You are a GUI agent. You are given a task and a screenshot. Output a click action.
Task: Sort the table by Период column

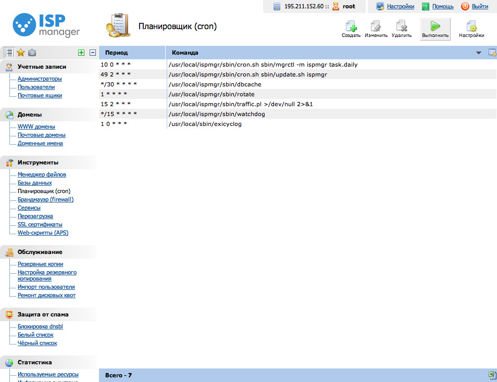pos(116,53)
